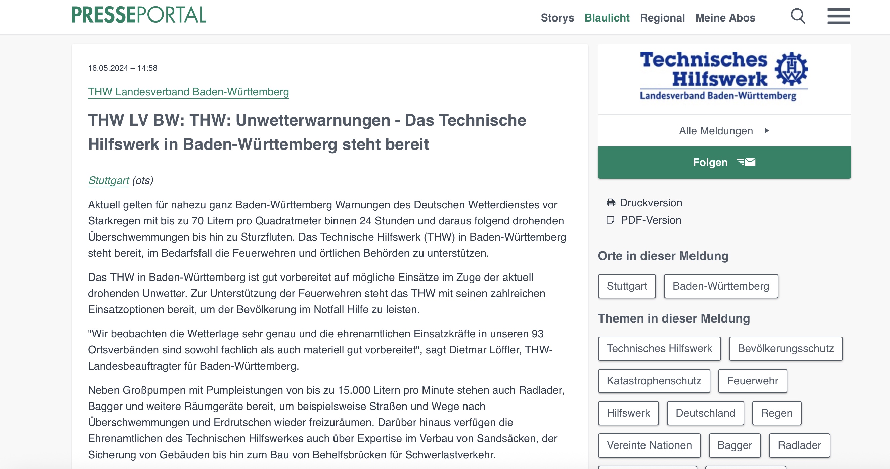Image resolution: width=890 pixels, height=469 pixels.
Task: Click the Technisches Hilfswerk logo image
Action: 724,76
